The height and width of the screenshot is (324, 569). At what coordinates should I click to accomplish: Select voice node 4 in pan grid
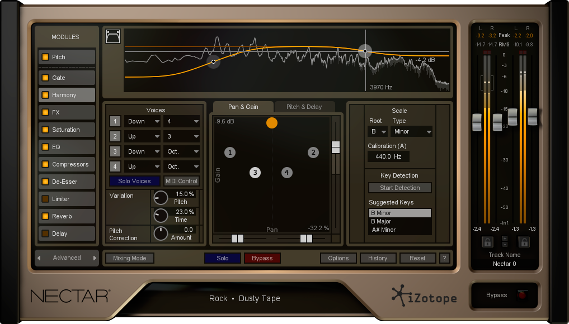(286, 173)
